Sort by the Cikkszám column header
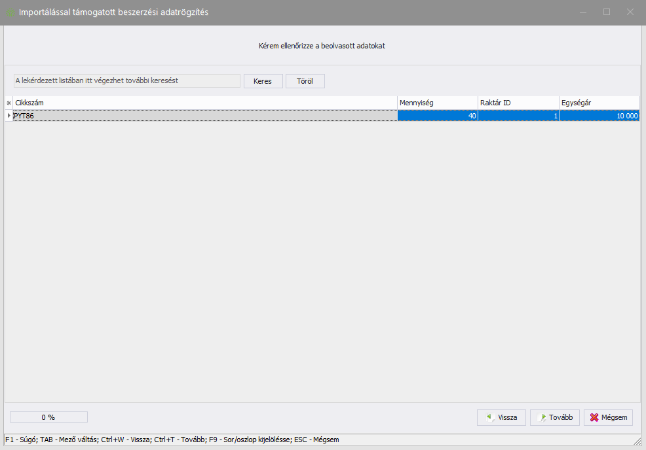Viewport: 646px width, 450px height. pos(204,103)
